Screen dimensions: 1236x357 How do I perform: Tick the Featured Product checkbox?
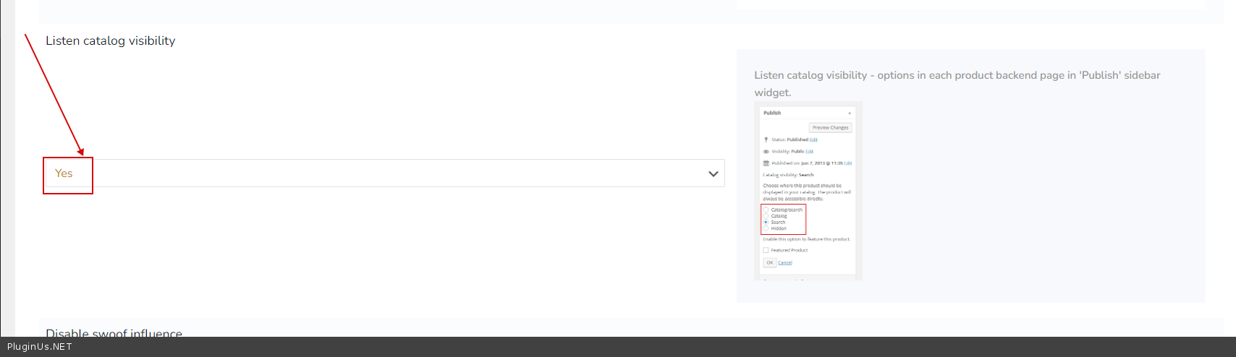tap(766, 250)
